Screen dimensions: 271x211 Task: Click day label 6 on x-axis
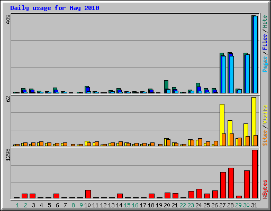(x=57, y=205)
